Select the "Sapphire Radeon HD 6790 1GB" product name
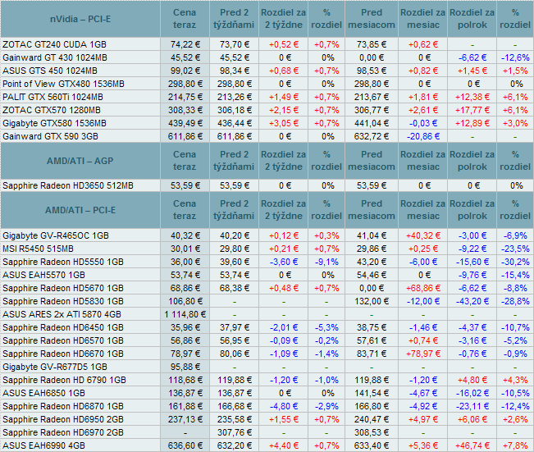Image resolution: width=534 pixels, height=452 pixels. pyautogui.click(x=64, y=380)
